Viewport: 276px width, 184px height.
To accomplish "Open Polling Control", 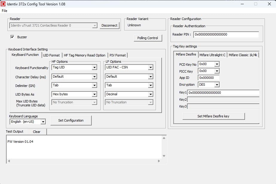I will pyautogui.click(x=148, y=38).
